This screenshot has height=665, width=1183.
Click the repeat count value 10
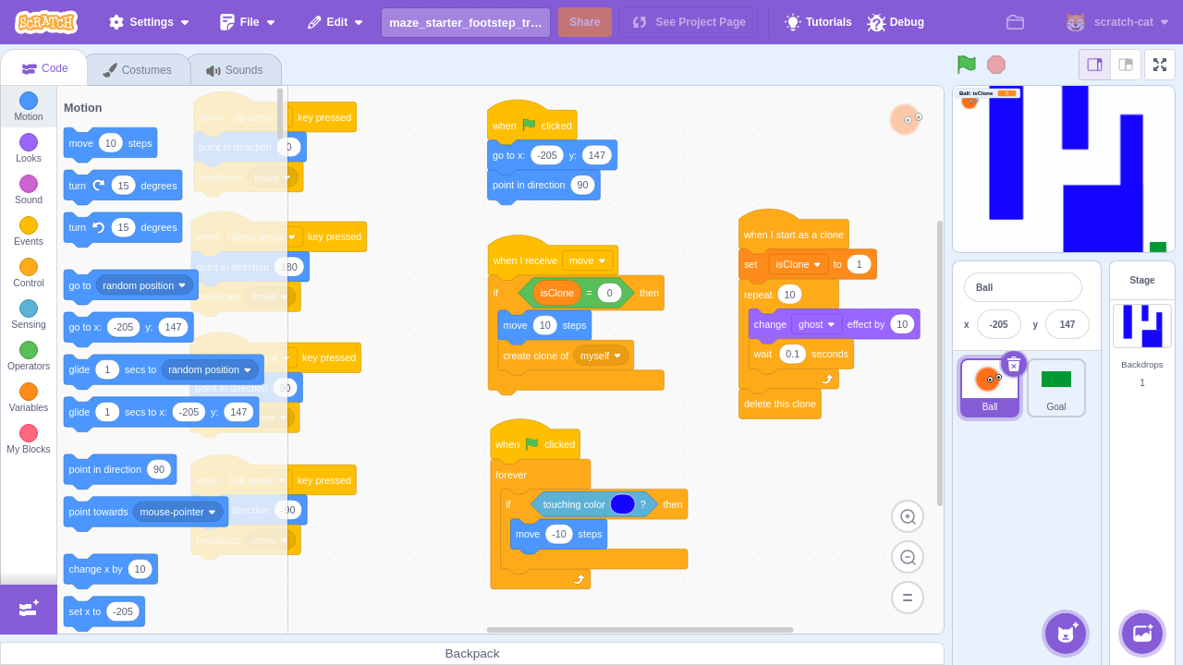788,295
